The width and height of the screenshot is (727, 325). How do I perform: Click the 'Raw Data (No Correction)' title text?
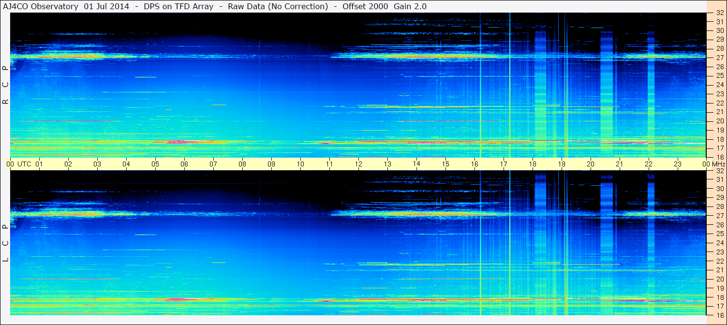point(278,6)
